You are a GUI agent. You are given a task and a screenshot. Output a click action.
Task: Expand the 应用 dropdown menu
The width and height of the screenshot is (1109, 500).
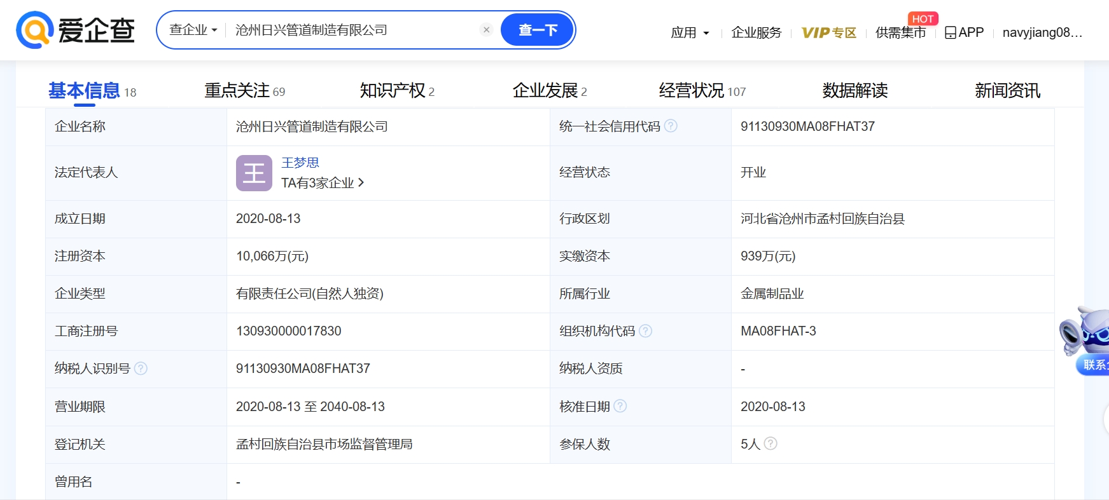pyautogui.click(x=690, y=32)
